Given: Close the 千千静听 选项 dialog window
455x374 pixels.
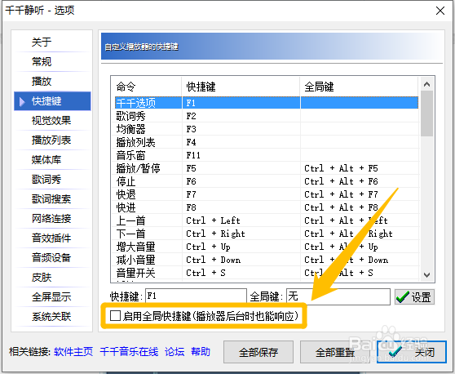Looking at the screenshot, I should 440,11.
